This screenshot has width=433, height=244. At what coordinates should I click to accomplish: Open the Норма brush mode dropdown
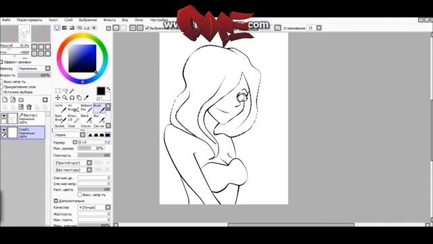tap(83, 135)
